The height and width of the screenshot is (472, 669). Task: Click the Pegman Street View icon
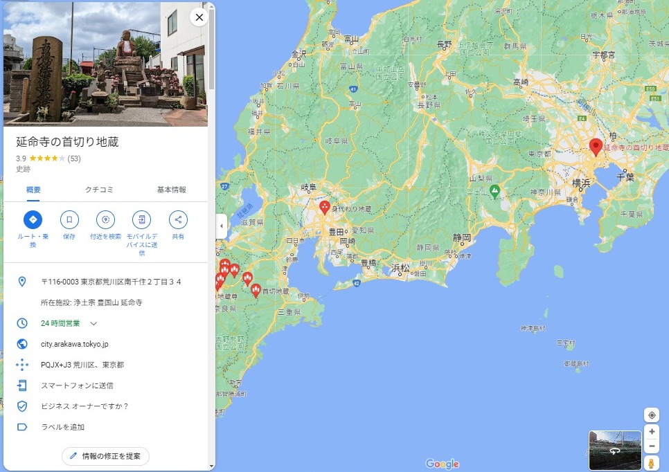[652, 463]
